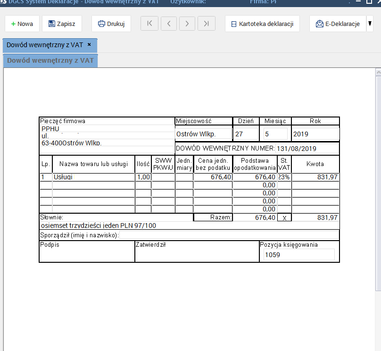Print the document using Drukuj
This screenshot has height=351, width=381.
click(x=111, y=24)
